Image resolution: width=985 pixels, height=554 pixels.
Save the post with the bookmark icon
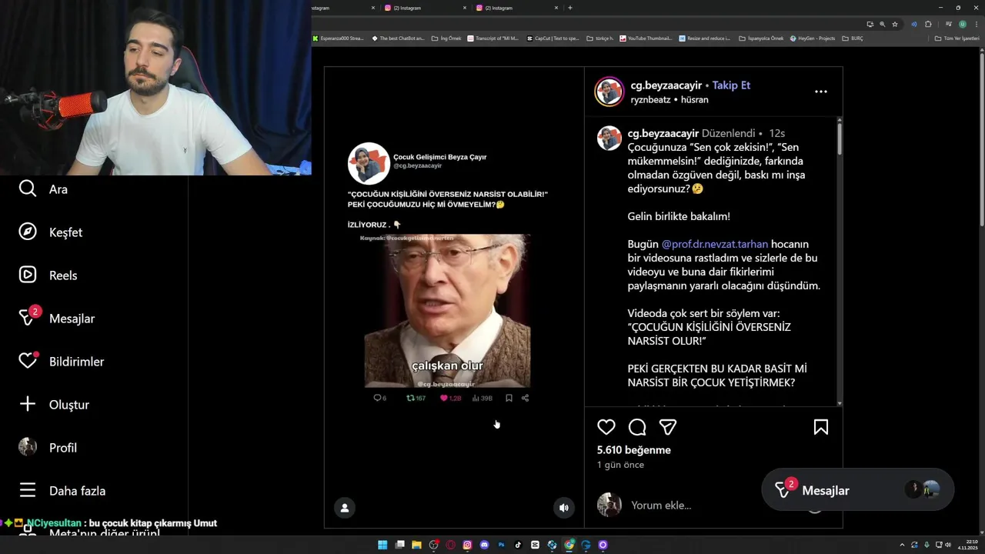(x=821, y=427)
